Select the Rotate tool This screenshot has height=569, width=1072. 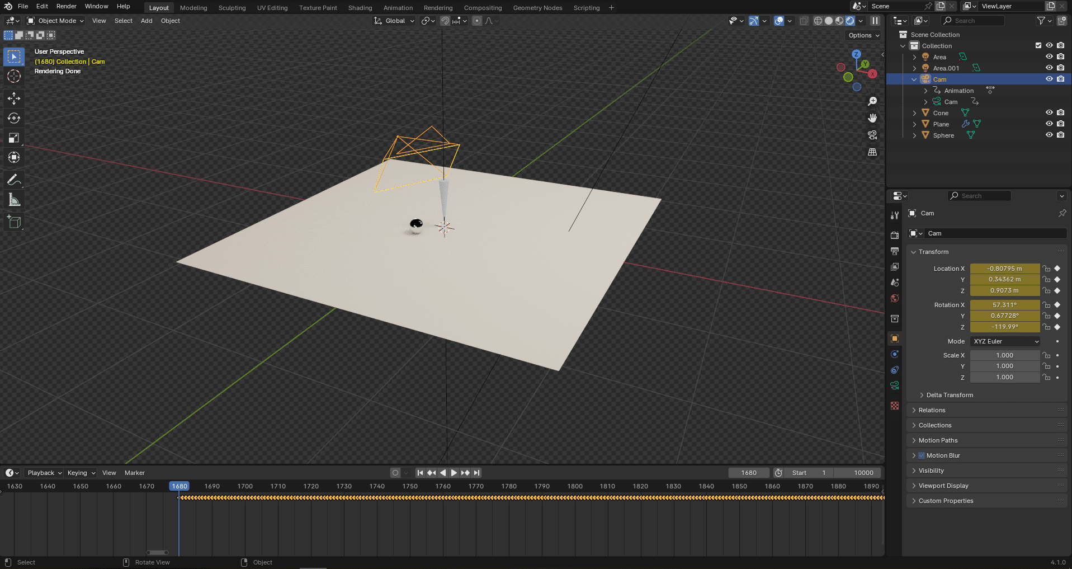(14, 118)
